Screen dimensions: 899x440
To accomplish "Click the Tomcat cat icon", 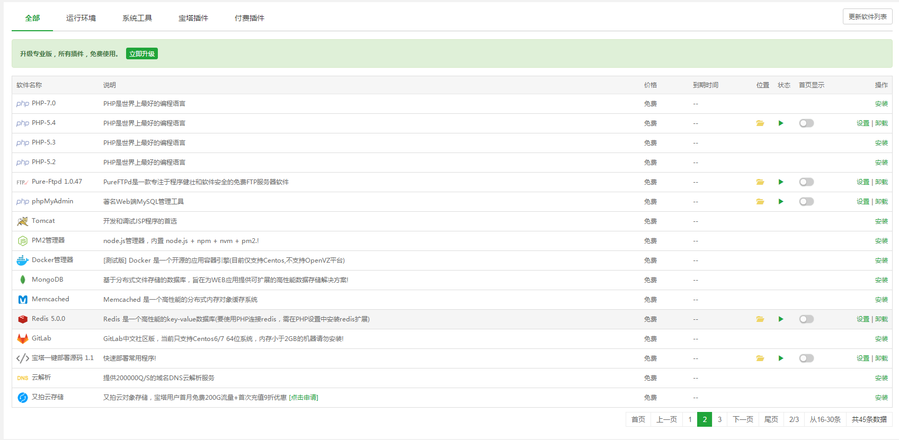I will coord(22,221).
